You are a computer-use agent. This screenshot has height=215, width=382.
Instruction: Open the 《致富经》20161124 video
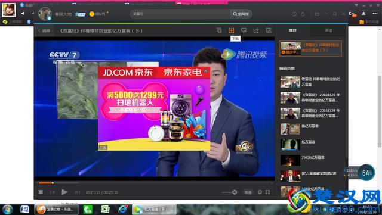pyautogui.click(x=310, y=113)
